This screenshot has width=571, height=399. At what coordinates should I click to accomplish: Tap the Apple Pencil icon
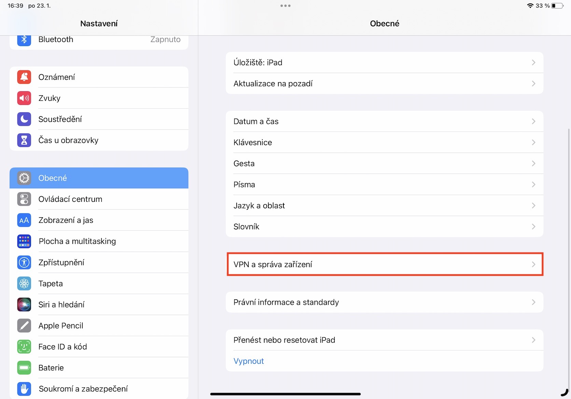pos(24,326)
